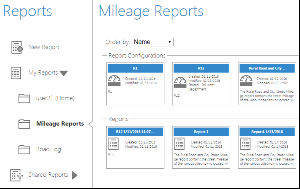Open the Road Log folder
This screenshot has height=189, width=300.
pyautogui.click(x=49, y=149)
